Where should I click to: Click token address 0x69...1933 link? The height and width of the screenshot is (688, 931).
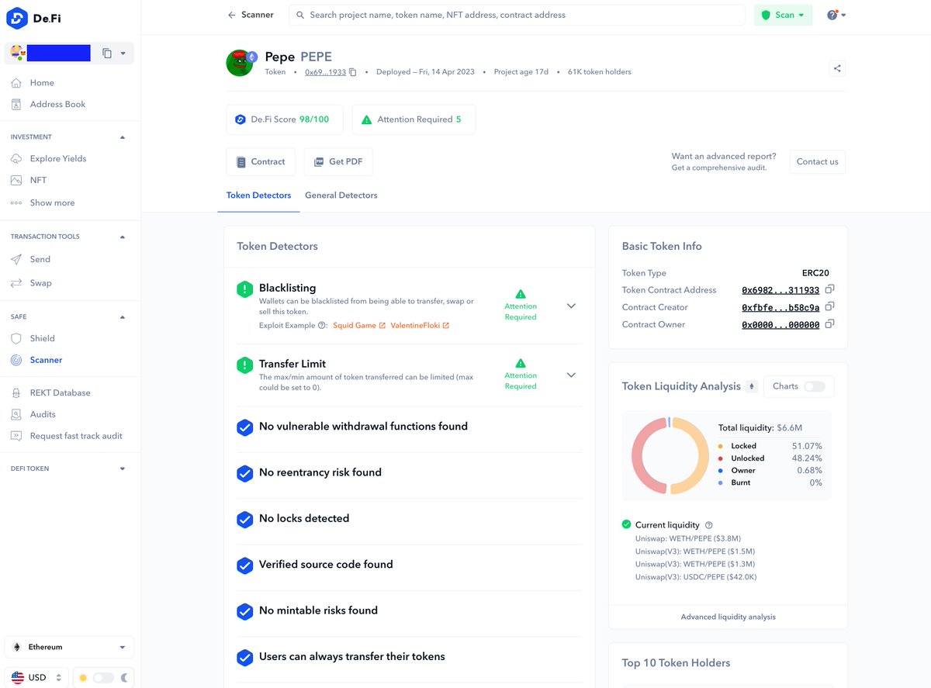(x=325, y=72)
